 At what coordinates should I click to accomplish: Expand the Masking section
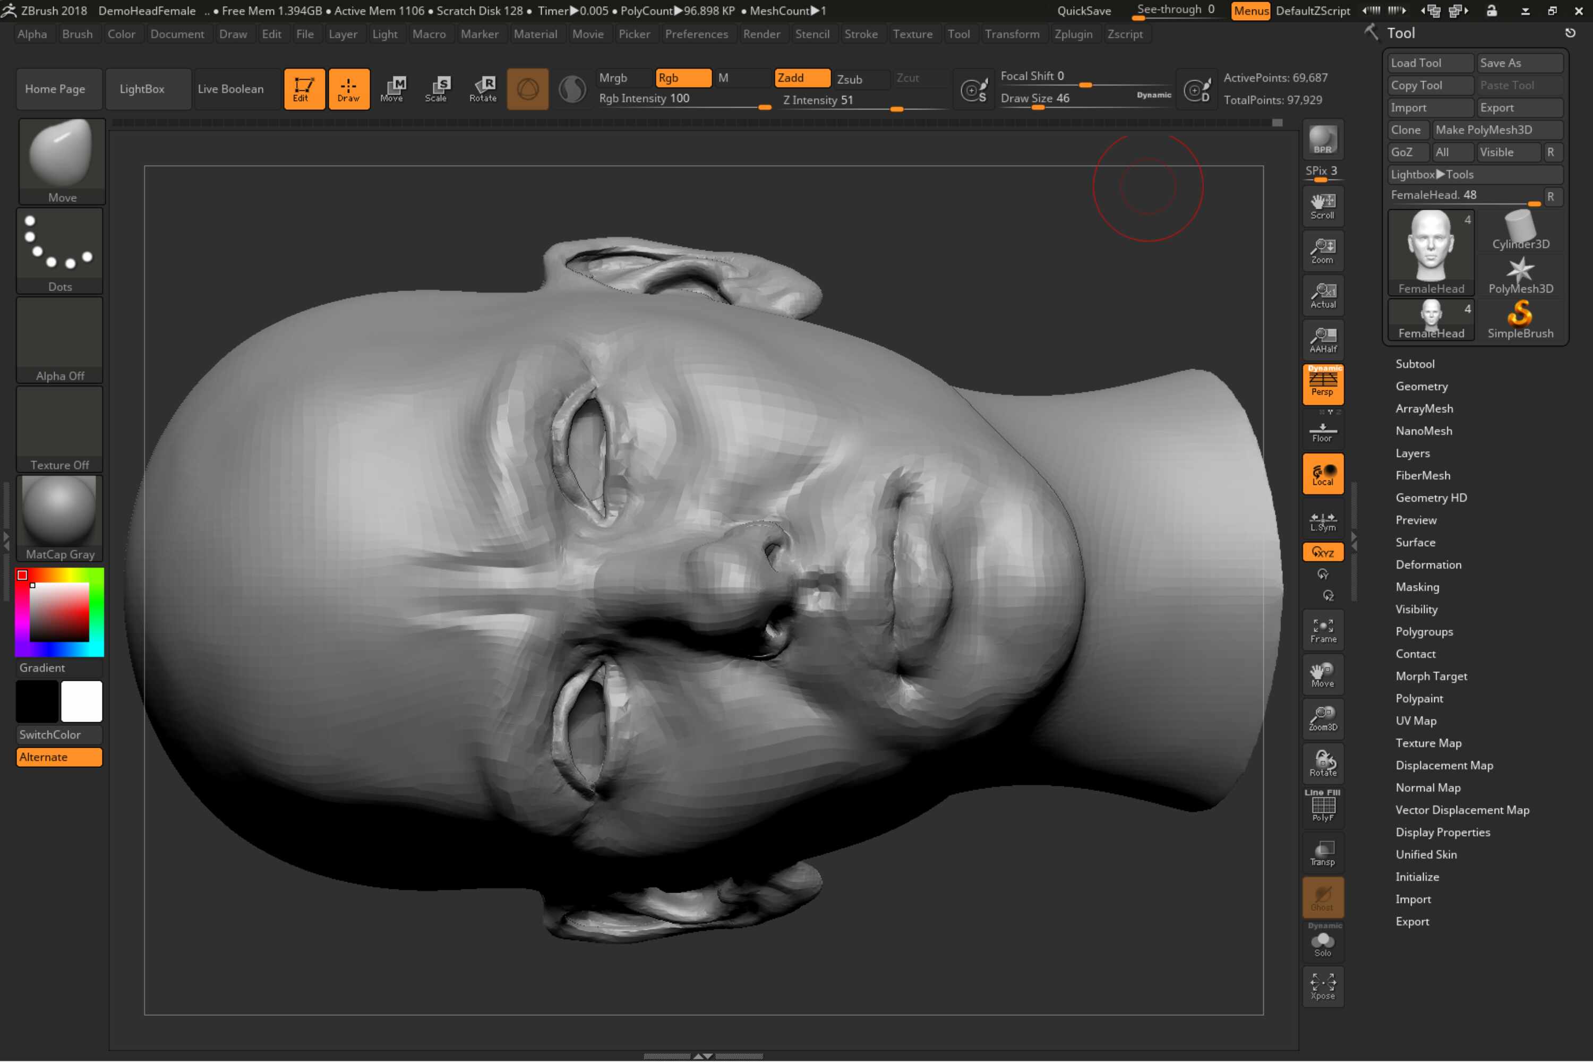point(1418,587)
